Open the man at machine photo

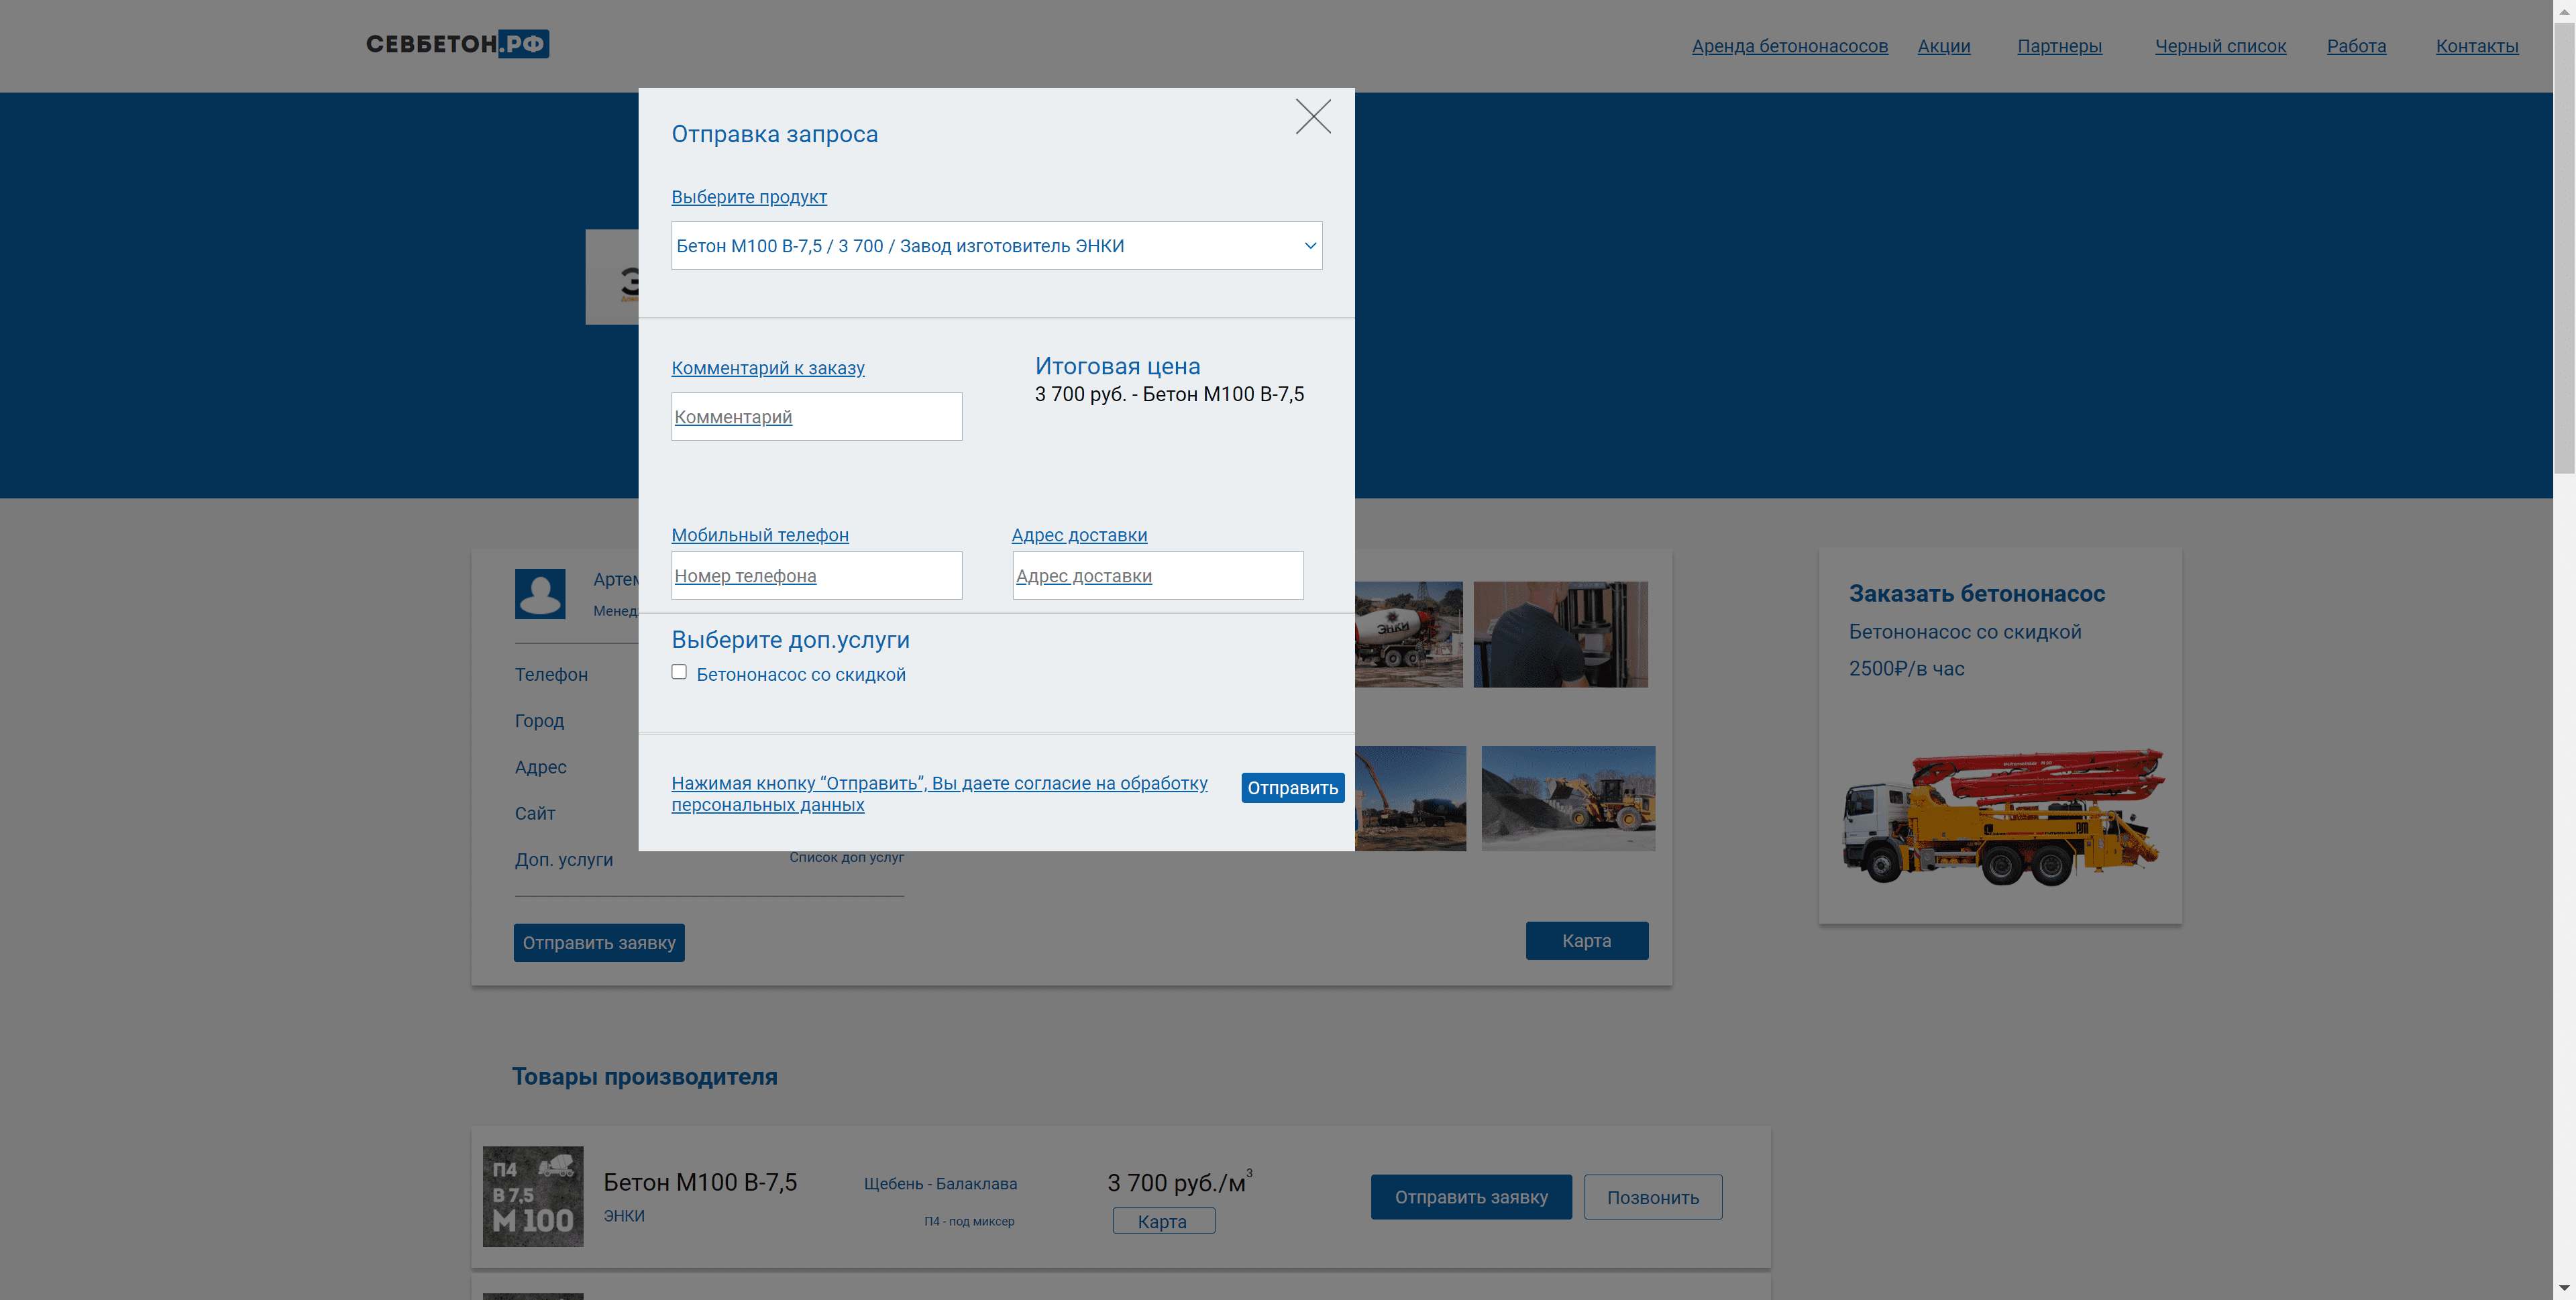tap(1560, 634)
